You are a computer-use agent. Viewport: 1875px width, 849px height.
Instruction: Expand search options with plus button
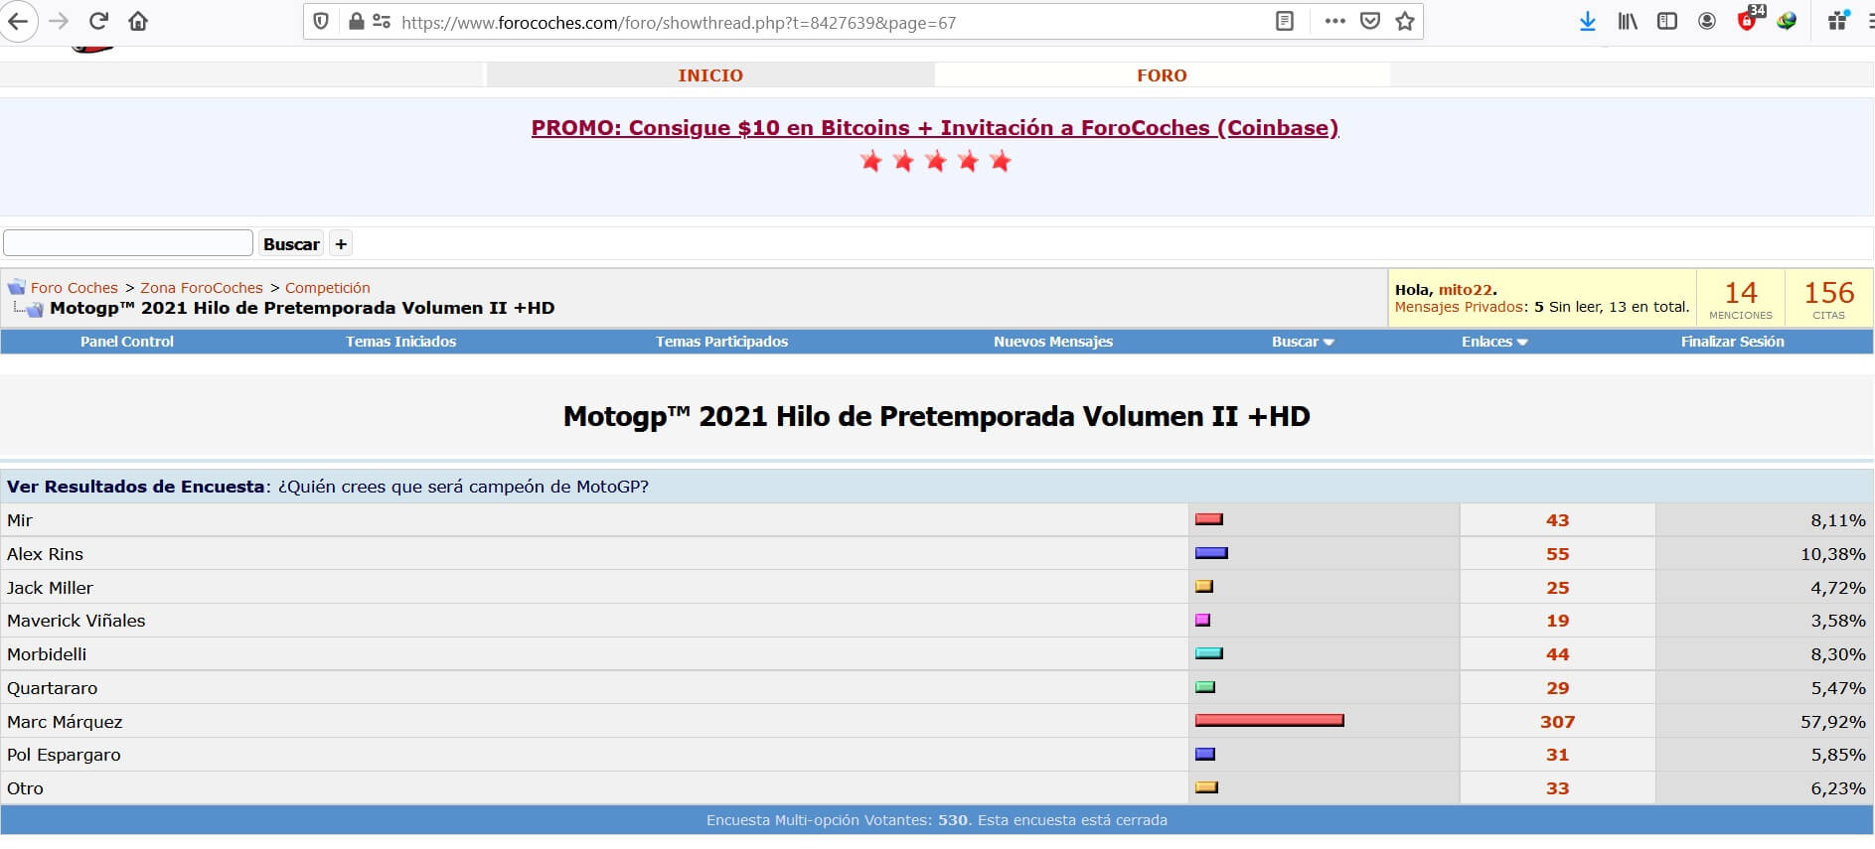[x=341, y=244]
